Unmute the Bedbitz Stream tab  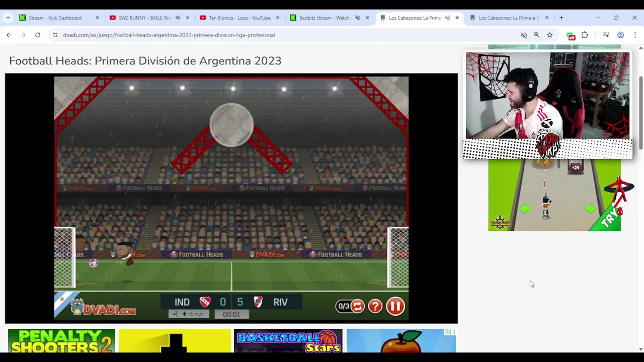pos(358,18)
